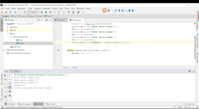Image resolution: width=199 pixels, height=109 pixels.
Task: Click the Save All toolbar icon
Action: tap(6, 12)
